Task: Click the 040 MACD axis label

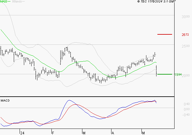Action: point(187,104)
